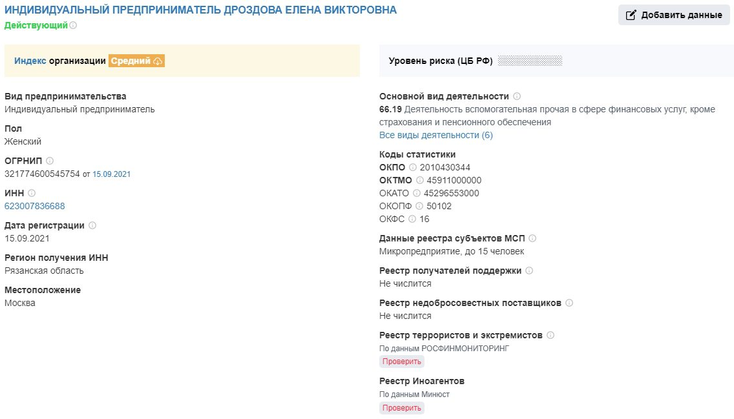The image size is (734, 419).
Task: Open the Средний index badge
Action: coord(136,61)
